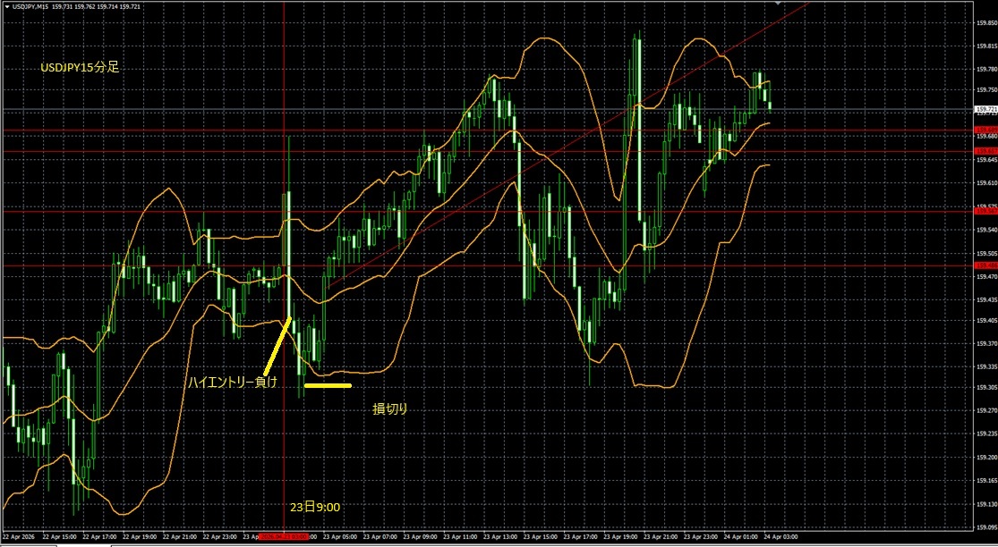Click the current price 159.721 axis label
Viewport: 998px width, 547px height.
pos(985,109)
